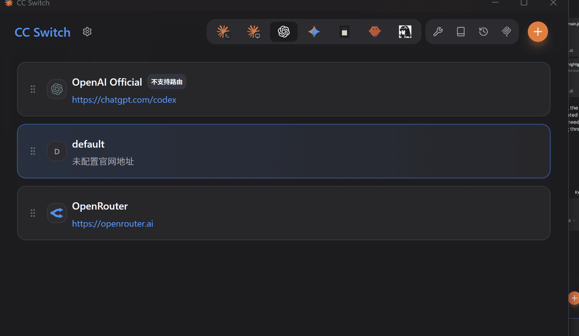The image size is (579, 336).
Task: Click the orange plus in background window
Action: (x=574, y=298)
